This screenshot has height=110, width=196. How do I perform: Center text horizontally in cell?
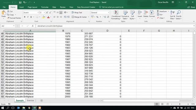pyautogui.click(x=58, y=17)
